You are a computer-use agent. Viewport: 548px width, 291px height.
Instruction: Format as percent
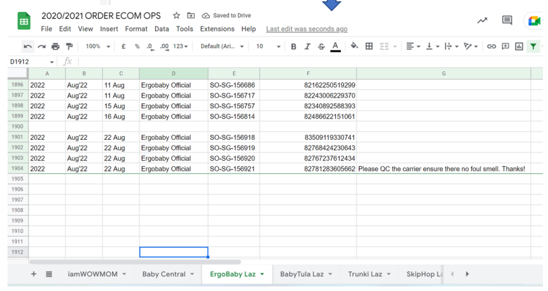click(137, 46)
